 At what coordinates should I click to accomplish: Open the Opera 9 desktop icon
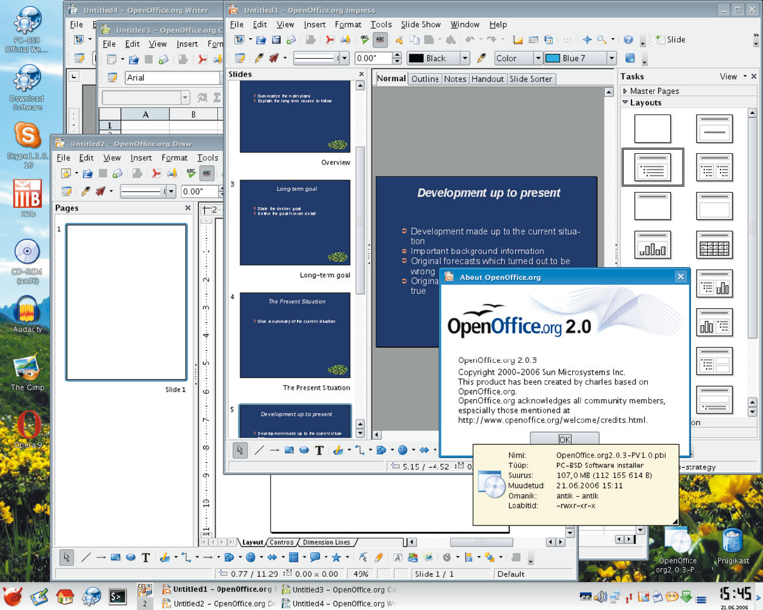pyautogui.click(x=28, y=430)
